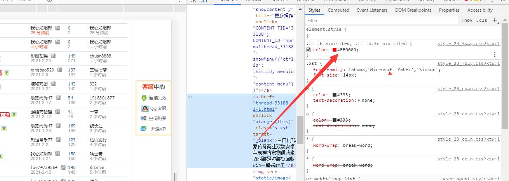
Task: Open last poster chuan8888
Action: click(100, 56)
